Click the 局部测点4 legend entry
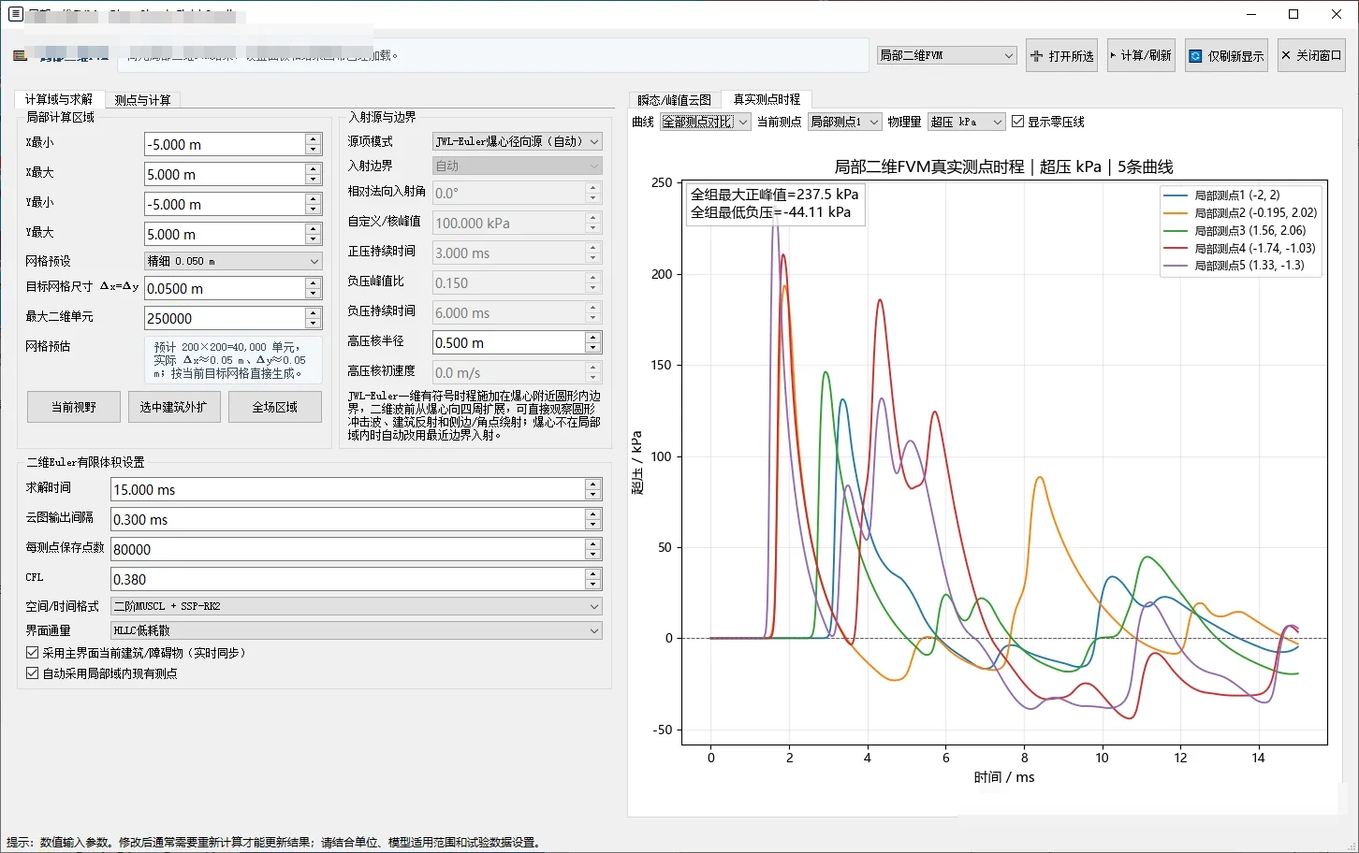This screenshot has height=853, width=1359. point(1240,248)
